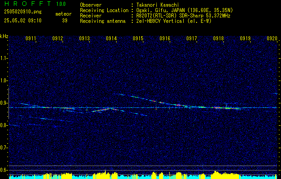
Task: Click the HROFFT title text
Action: coord(28,4)
